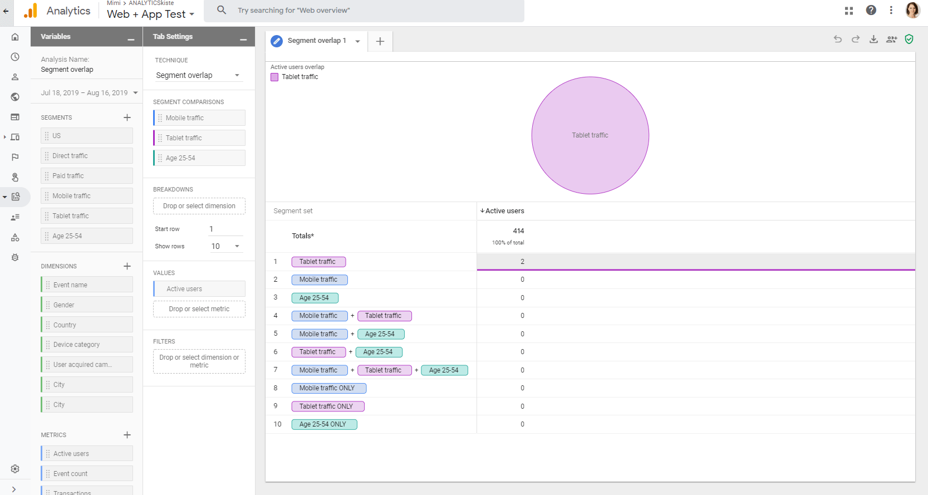Add a new tab with plus button
928x495 pixels.
tap(380, 41)
